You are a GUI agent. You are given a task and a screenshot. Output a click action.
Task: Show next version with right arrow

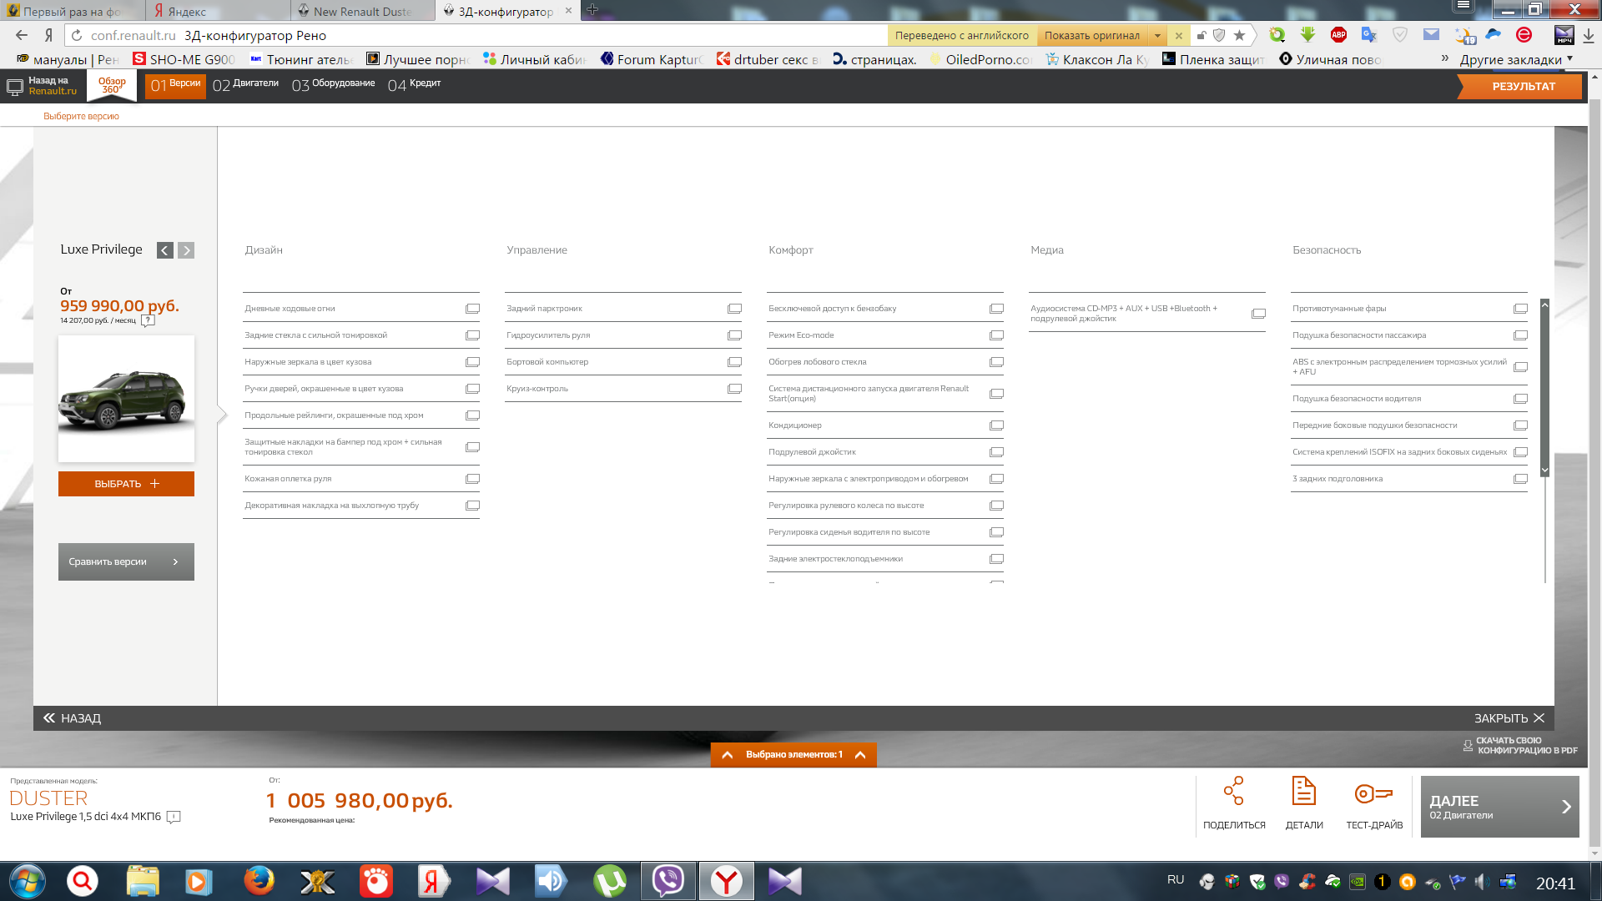tap(186, 250)
